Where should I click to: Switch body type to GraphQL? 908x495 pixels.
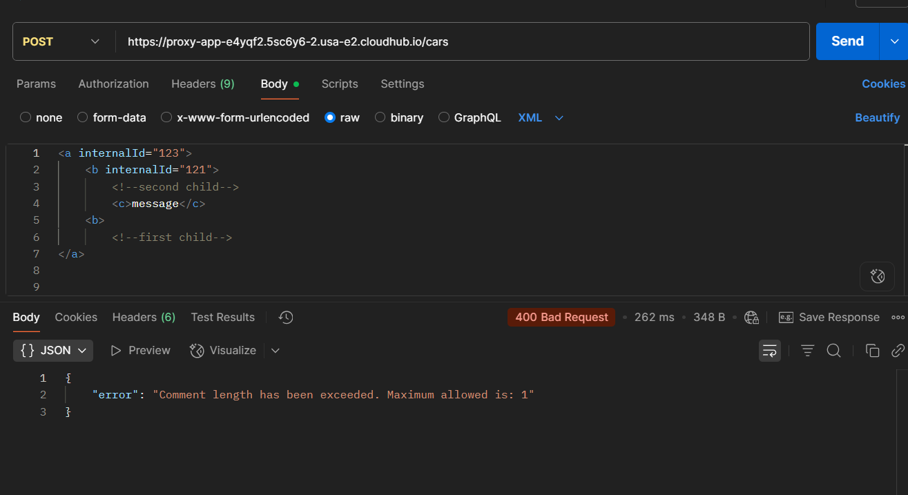tap(470, 117)
